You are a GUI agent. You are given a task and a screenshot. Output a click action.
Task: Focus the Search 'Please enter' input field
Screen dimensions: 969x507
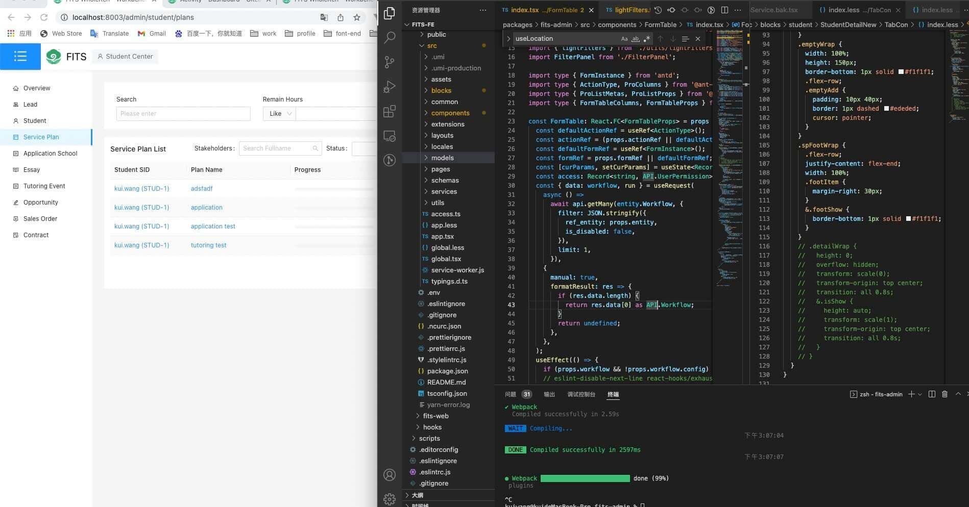click(183, 114)
